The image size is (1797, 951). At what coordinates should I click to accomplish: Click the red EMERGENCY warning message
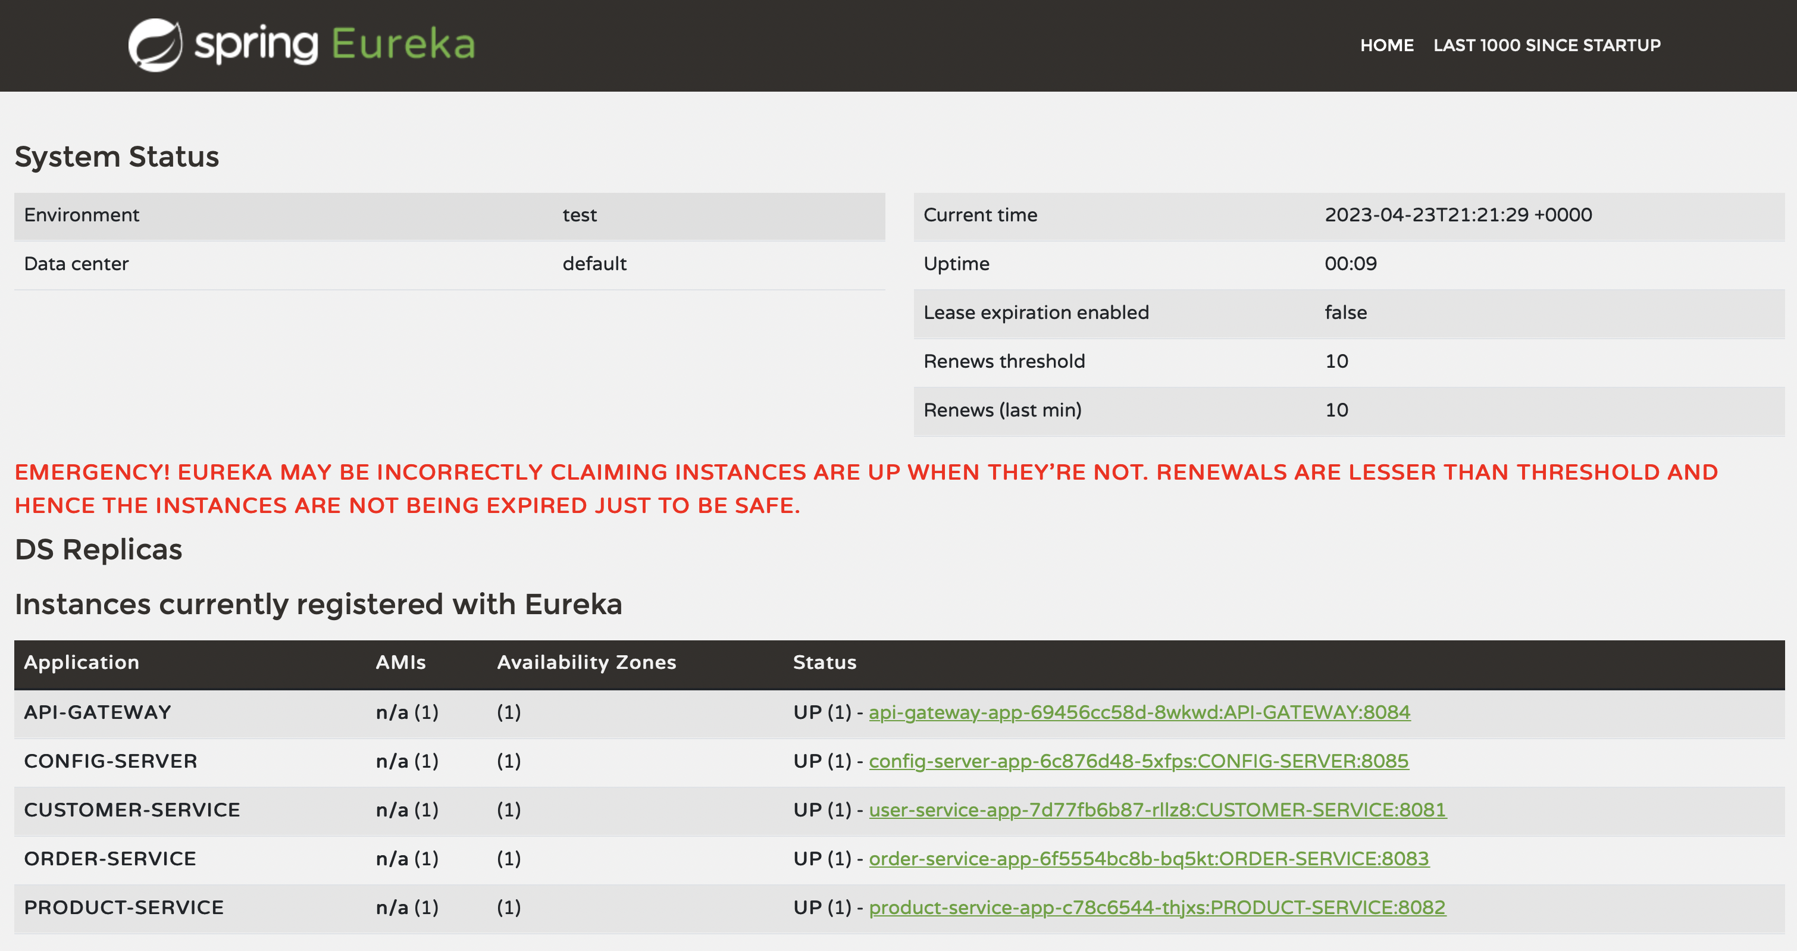(866, 489)
